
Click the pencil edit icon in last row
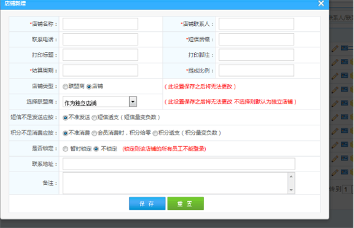[335, 173]
